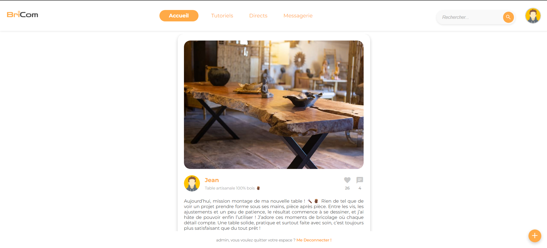The image size is (547, 248).
Task: Click the orange plus floating button
Action: (535, 236)
